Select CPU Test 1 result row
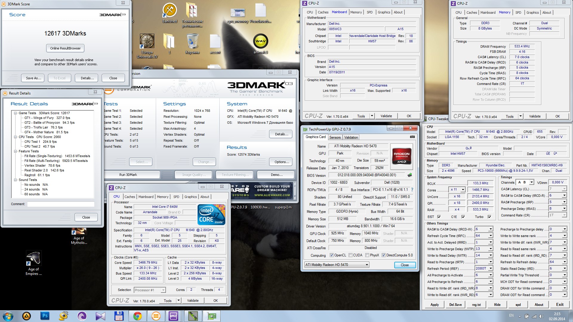This screenshot has height=322, width=573. pos(40,142)
